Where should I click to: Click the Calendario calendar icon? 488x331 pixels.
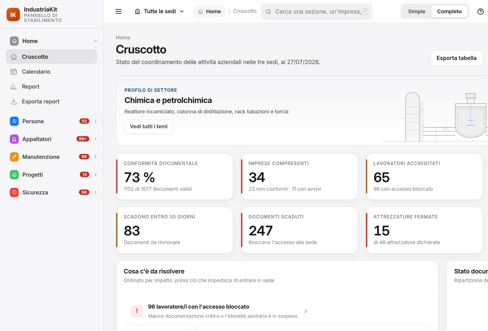point(14,72)
